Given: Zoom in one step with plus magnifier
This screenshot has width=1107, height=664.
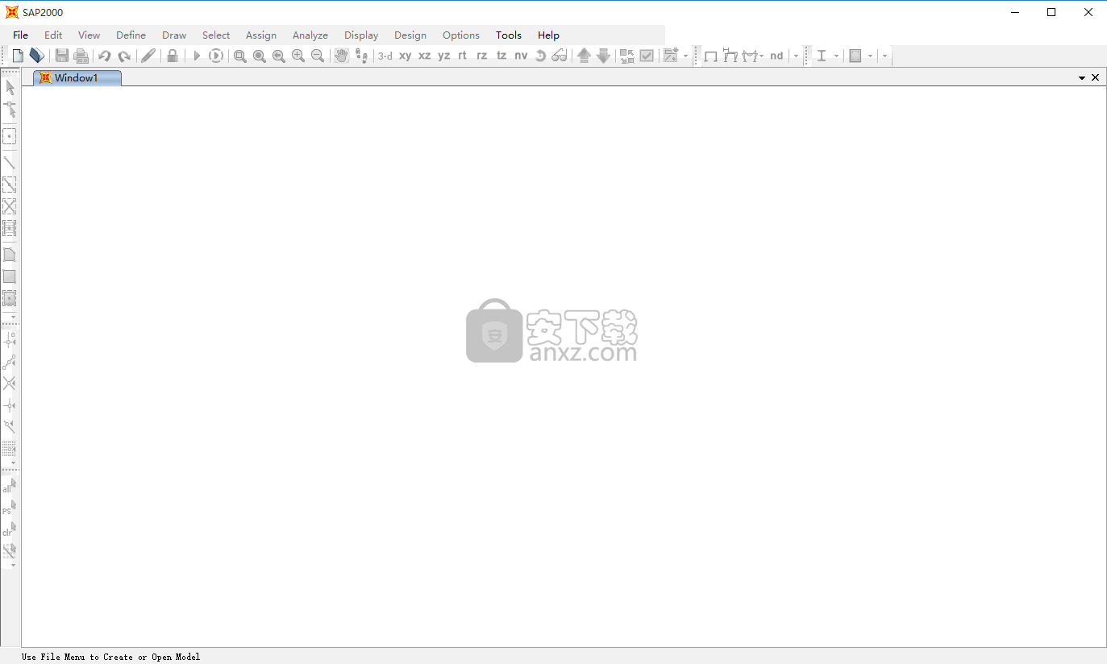Looking at the screenshot, I should click(x=298, y=56).
